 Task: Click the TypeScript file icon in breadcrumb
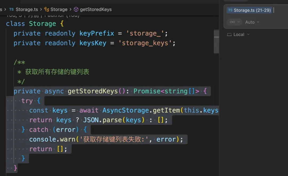tap(11, 9)
